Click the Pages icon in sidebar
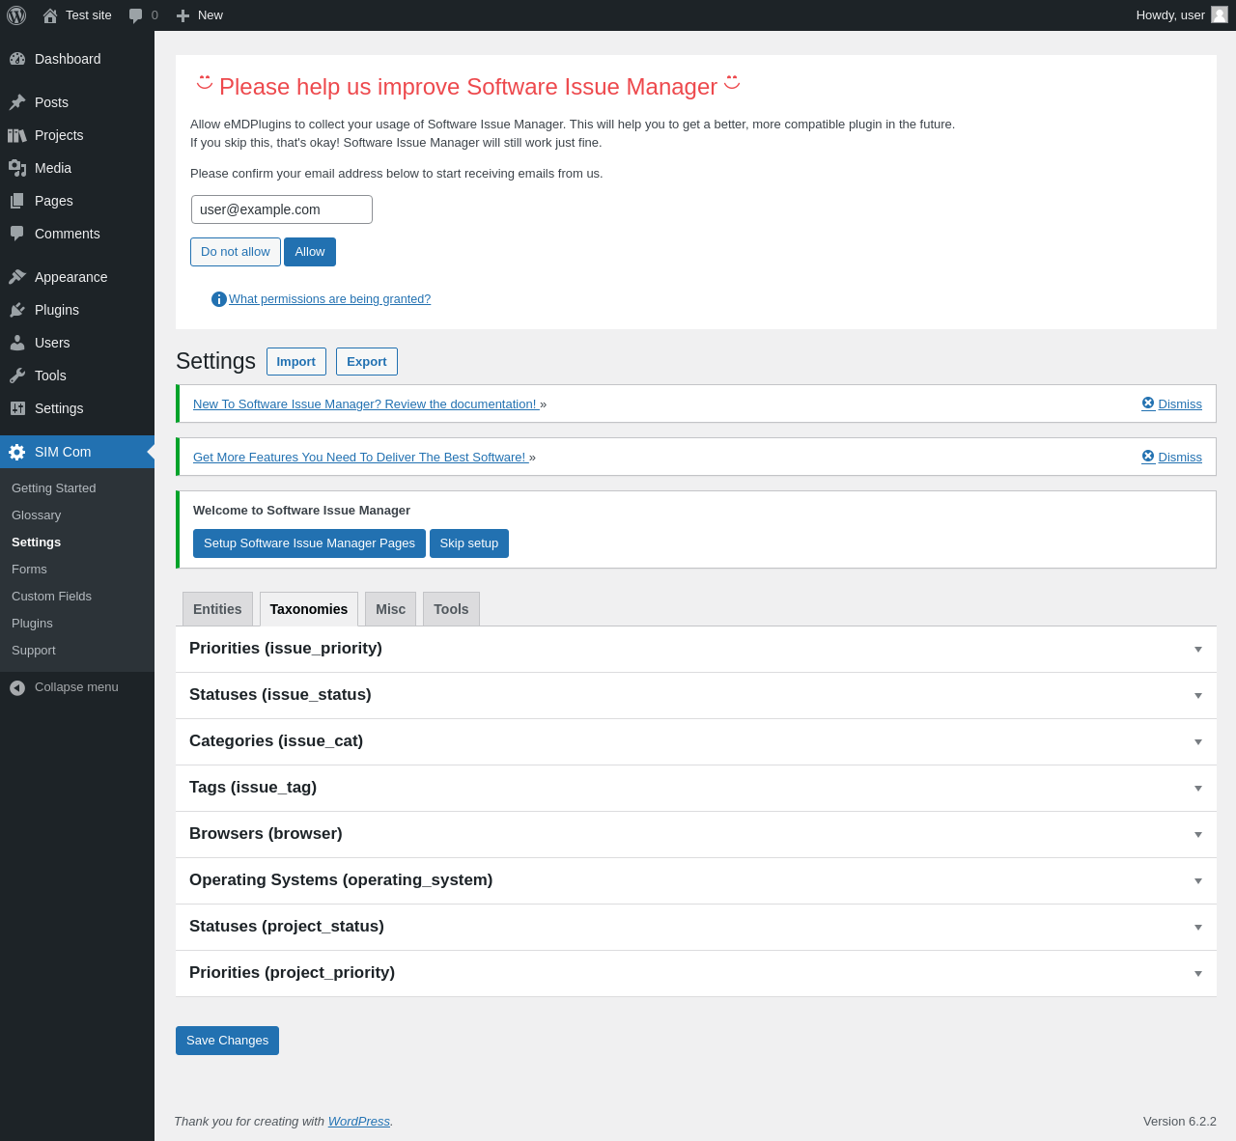This screenshot has height=1141, width=1236. tap(17, 201)
